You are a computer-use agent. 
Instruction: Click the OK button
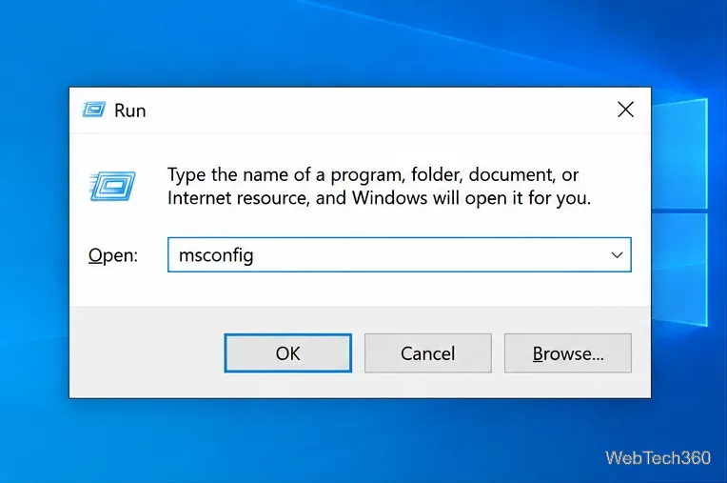point(288,353)
